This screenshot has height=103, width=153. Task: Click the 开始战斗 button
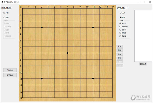point(10,70)
